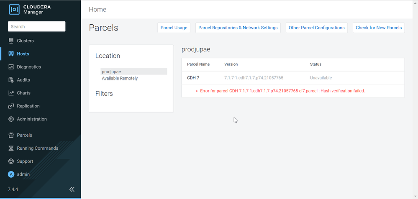Open Parcel Repositories & Network Settings
418x199 pixels.
(238, 28)
